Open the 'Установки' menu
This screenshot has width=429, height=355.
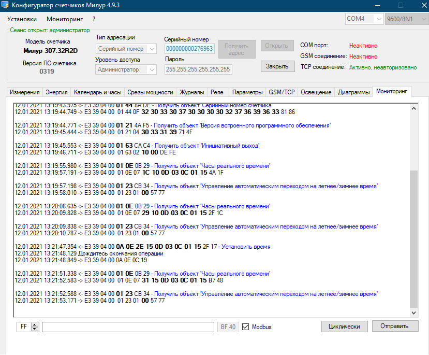[x=22, y=19]
